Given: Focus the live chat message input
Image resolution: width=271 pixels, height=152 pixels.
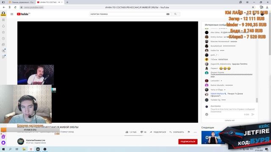Looking at the screenshot, I should point(232,109).
